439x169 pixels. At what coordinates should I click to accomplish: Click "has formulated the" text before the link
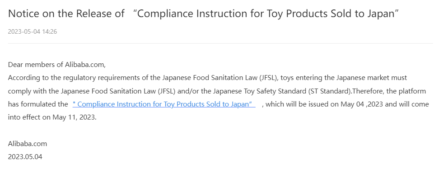tap(38, 104)
